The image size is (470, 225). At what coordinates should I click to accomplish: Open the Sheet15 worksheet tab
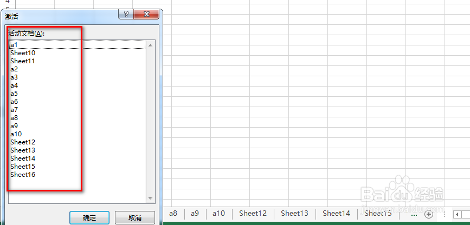378,213
